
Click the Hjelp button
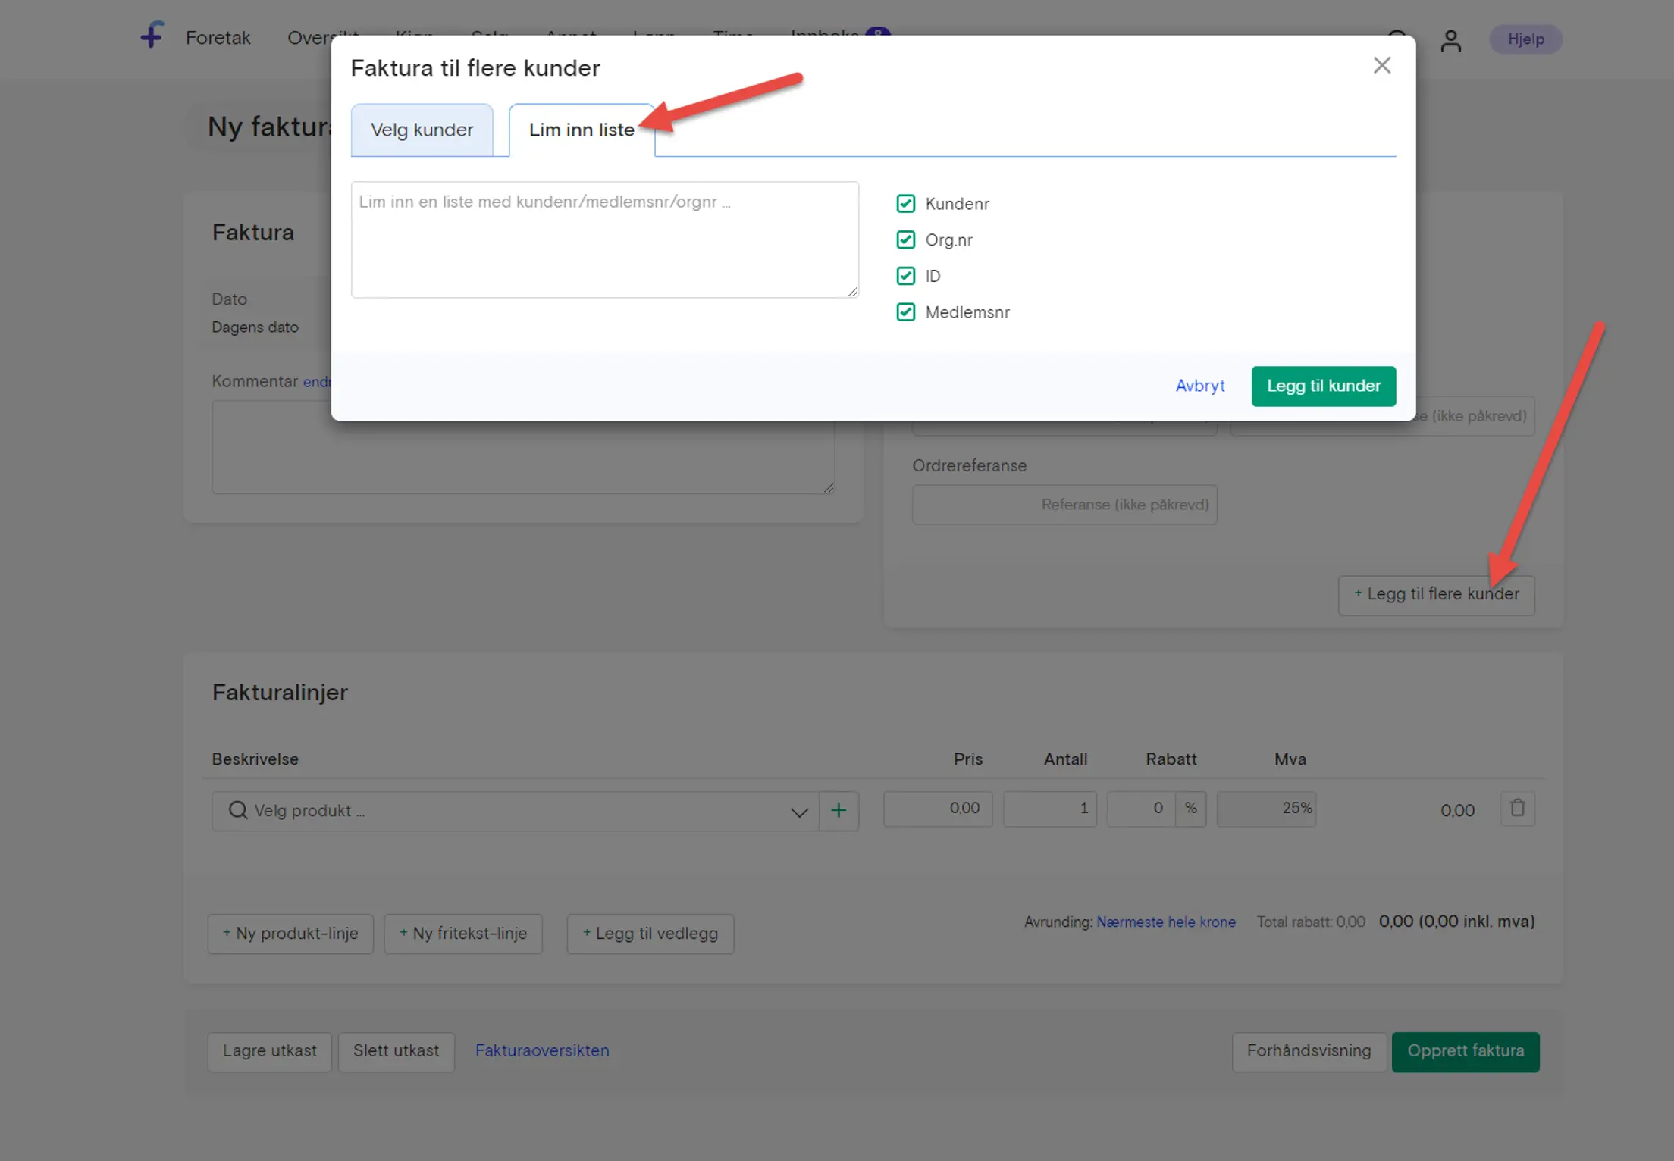click(x=1525, y=39)
